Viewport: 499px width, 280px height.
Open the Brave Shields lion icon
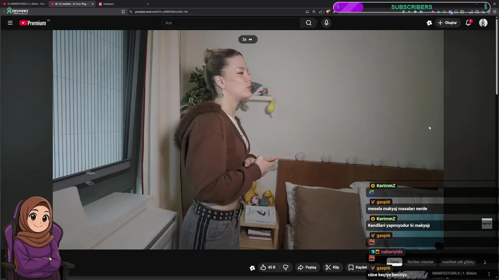(x=328, y=12)
